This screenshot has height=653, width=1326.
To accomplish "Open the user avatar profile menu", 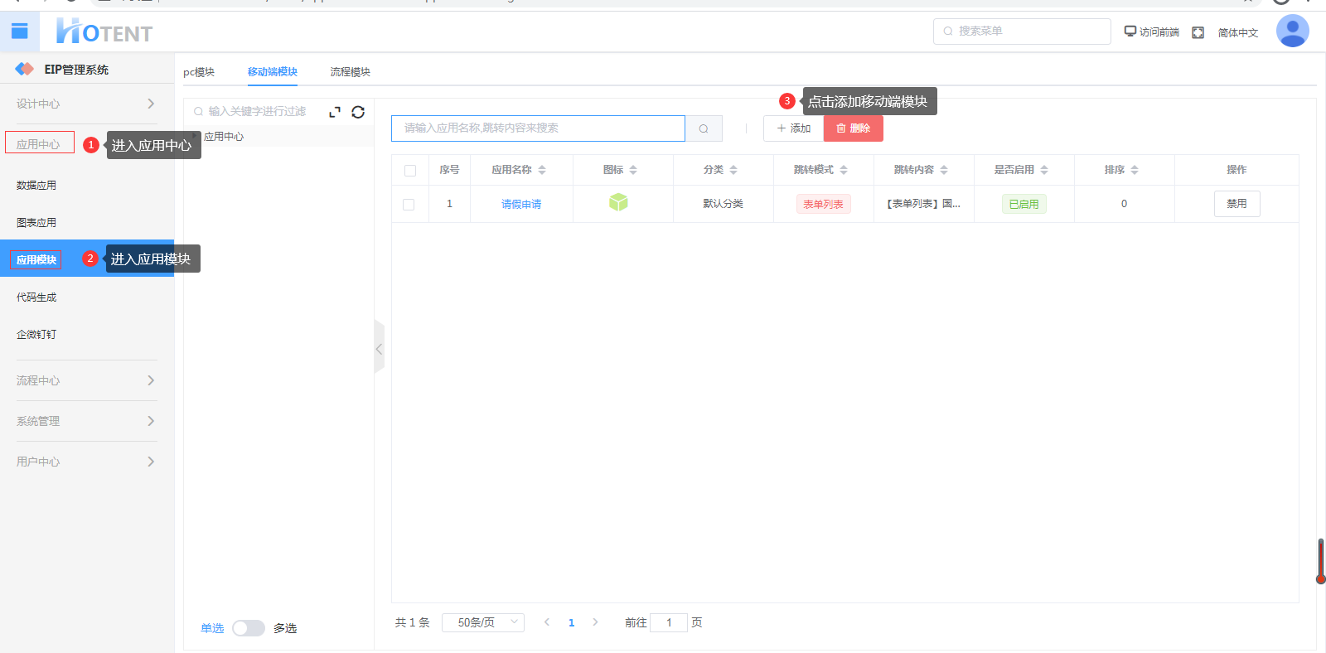I will [x=1292, y=31].
